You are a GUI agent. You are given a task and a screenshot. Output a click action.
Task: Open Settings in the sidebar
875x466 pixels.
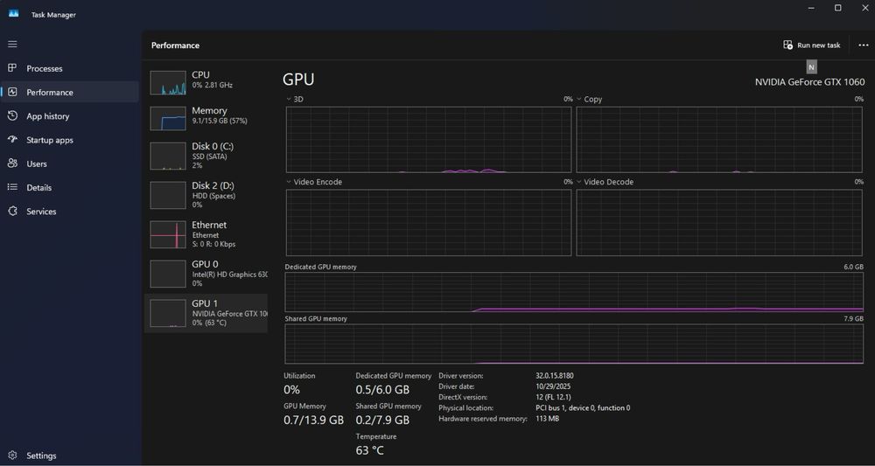70,456
